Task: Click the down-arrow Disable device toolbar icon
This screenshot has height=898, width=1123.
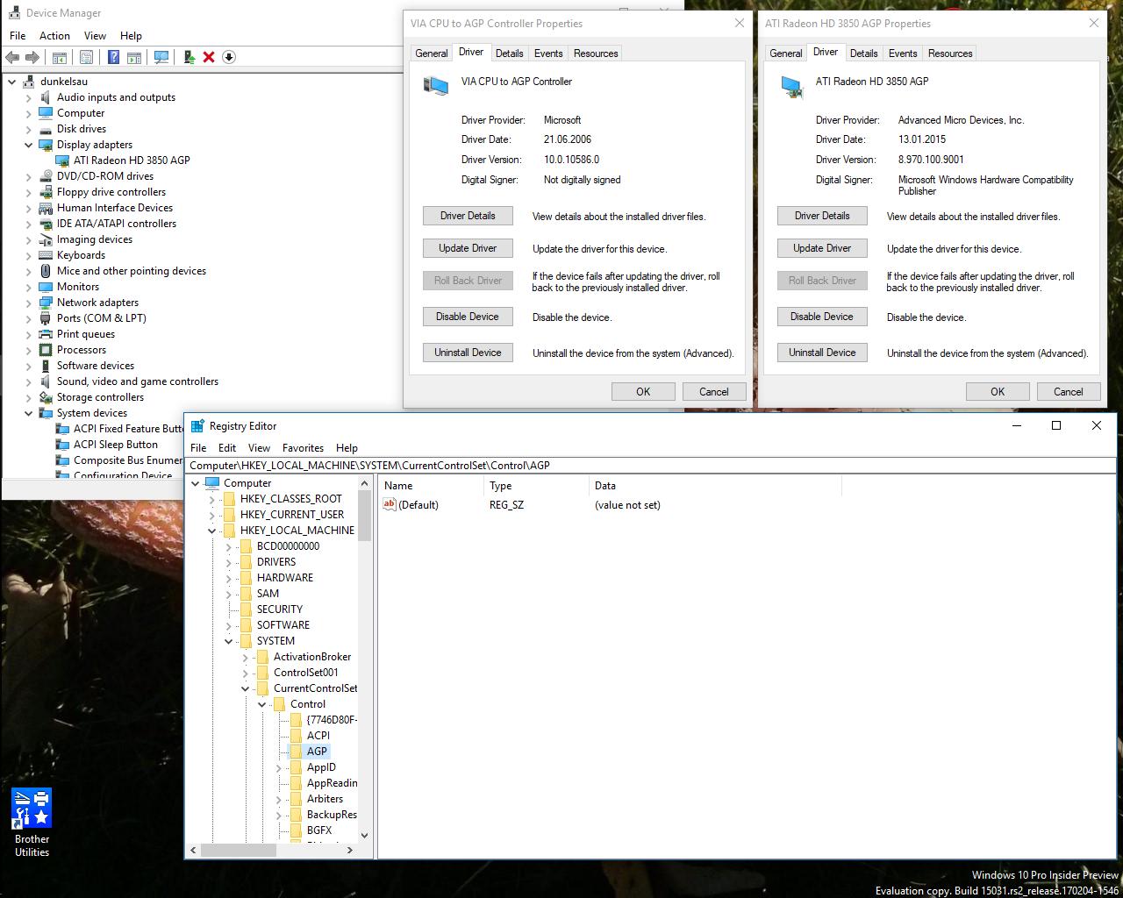Action: (229, 57)
